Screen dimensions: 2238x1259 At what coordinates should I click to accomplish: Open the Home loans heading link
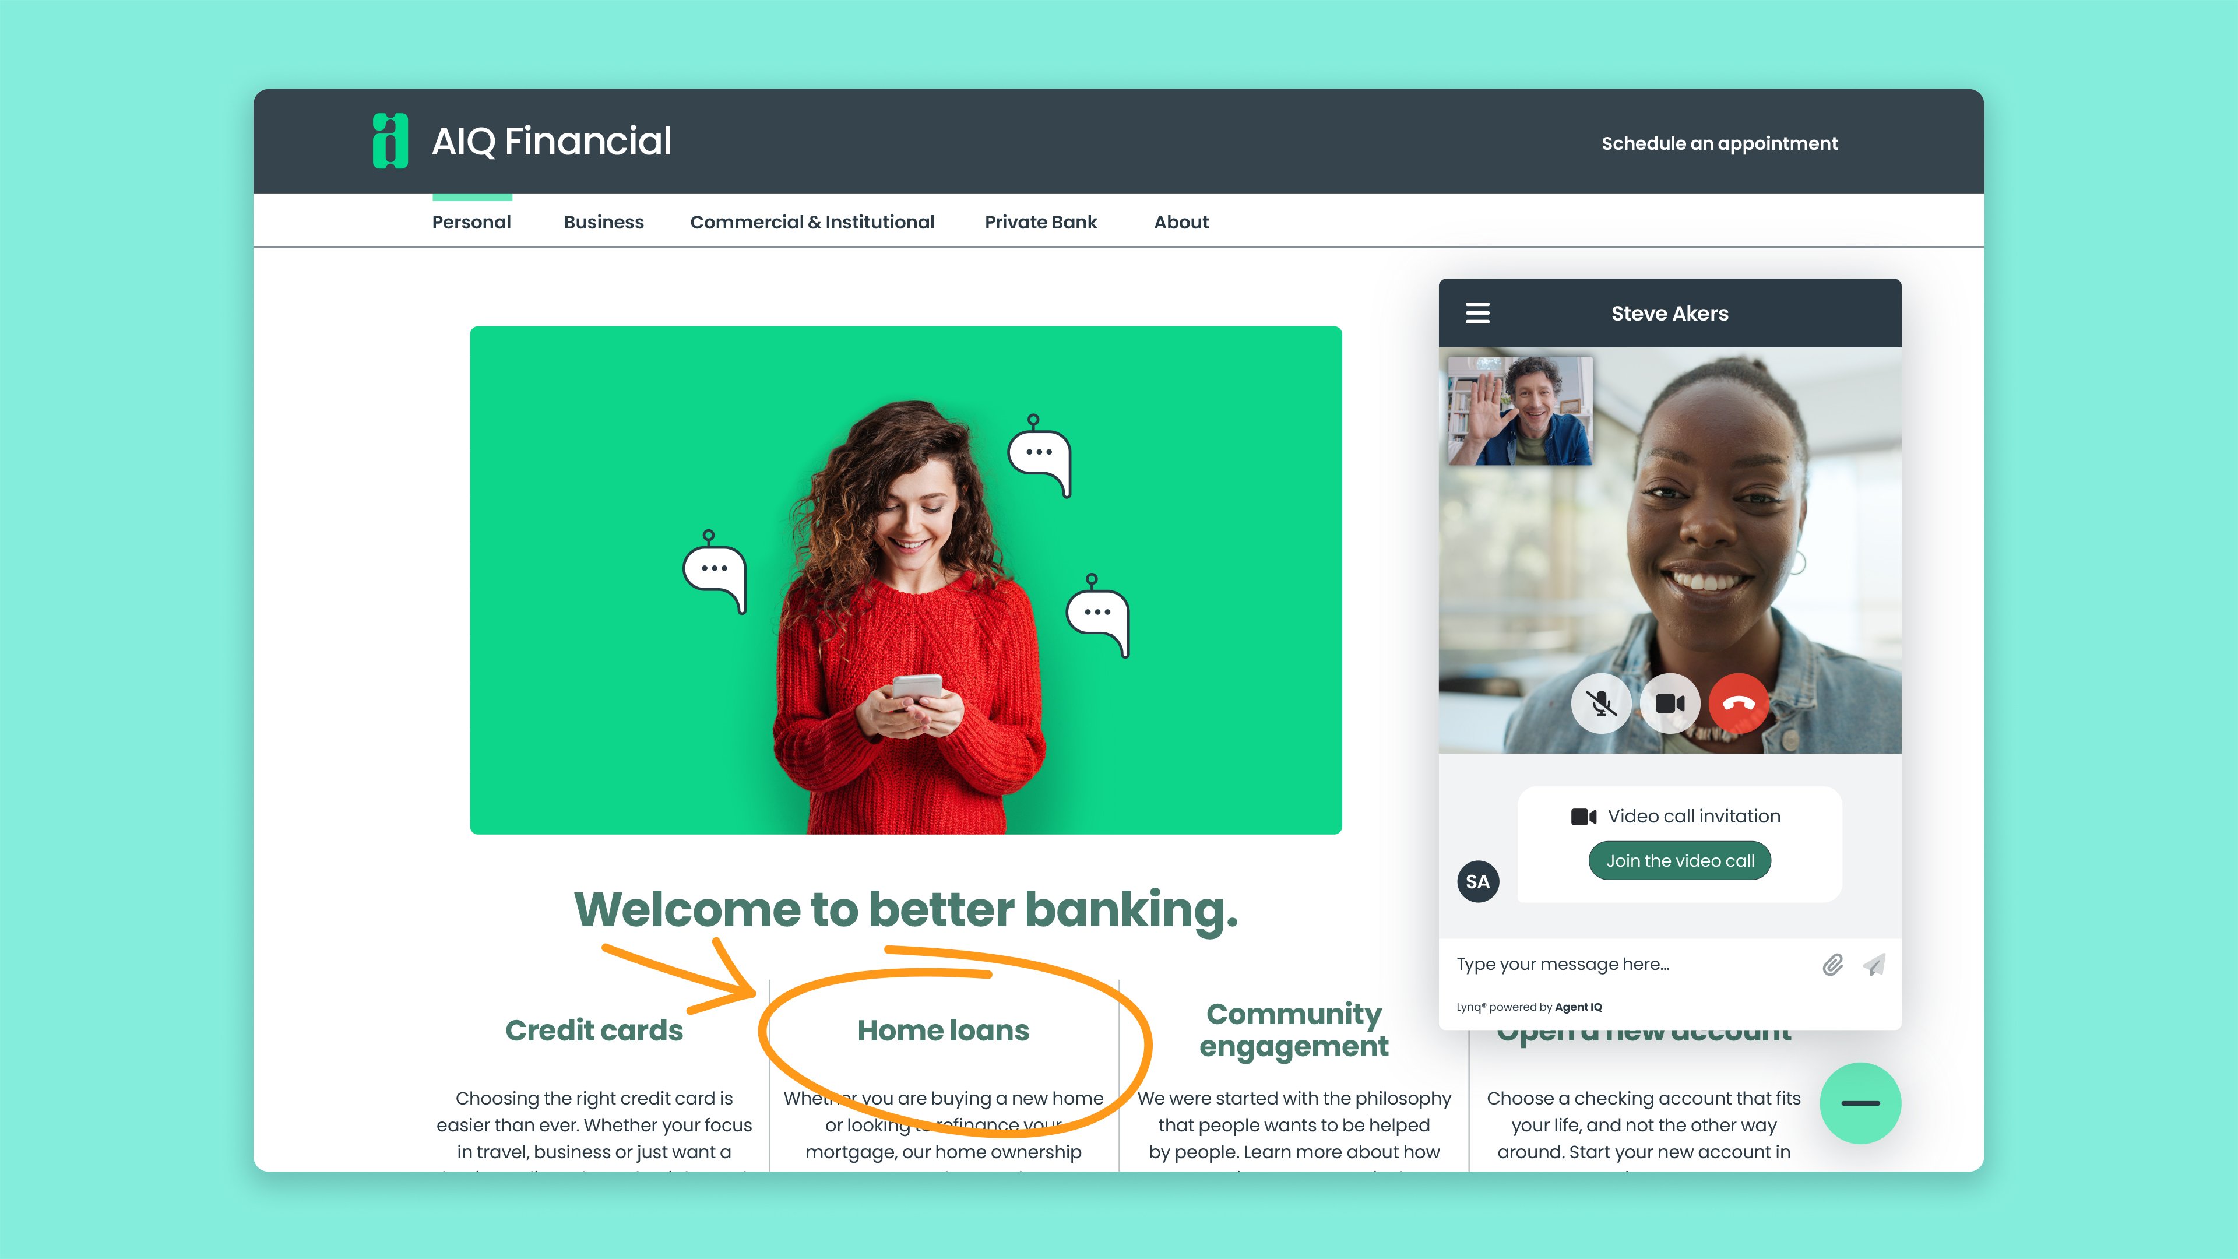(942, 1031)
